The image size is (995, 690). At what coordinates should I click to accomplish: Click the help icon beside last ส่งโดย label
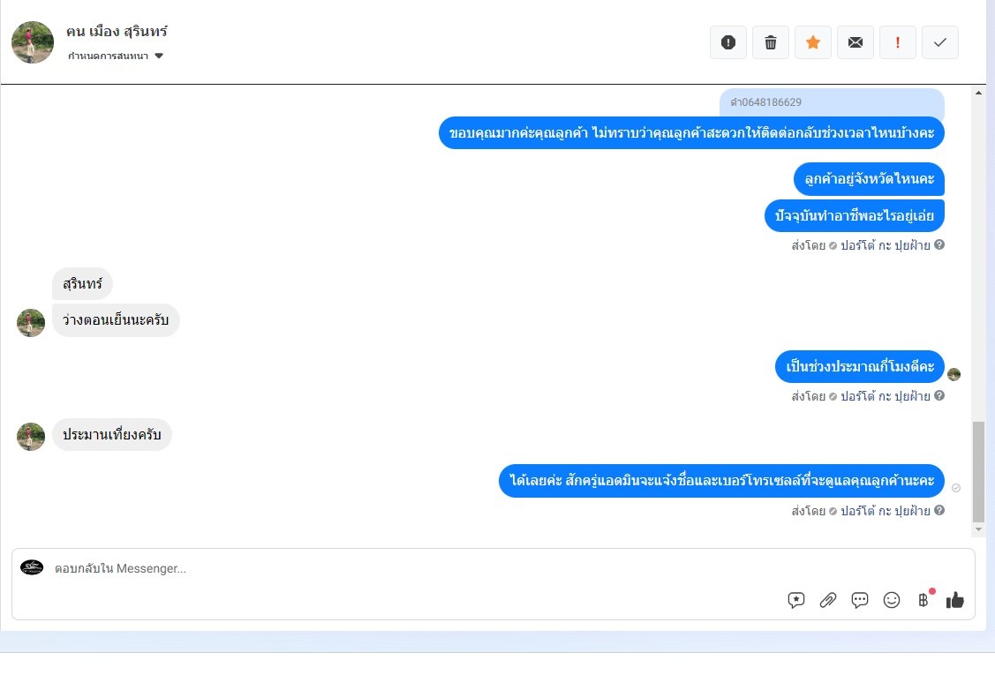[939, 510]
